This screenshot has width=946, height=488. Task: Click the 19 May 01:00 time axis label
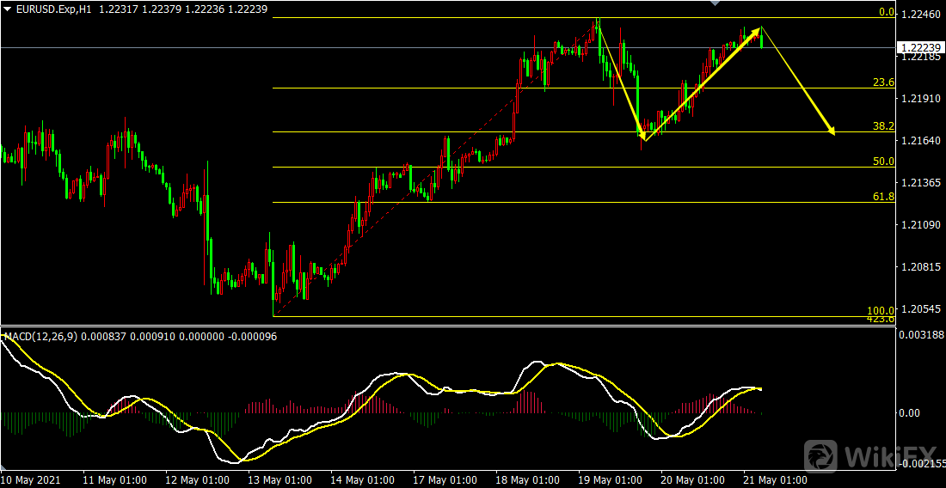[613, 479]
